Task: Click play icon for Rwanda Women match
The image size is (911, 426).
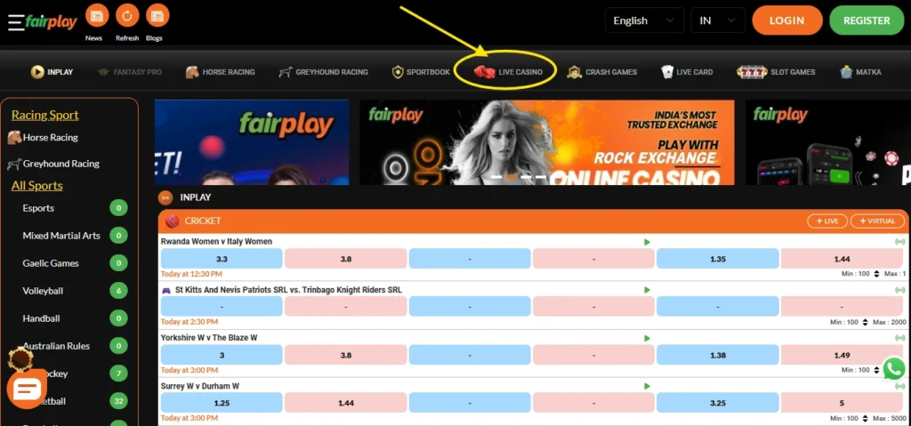Action: click(x=648, y=242)
